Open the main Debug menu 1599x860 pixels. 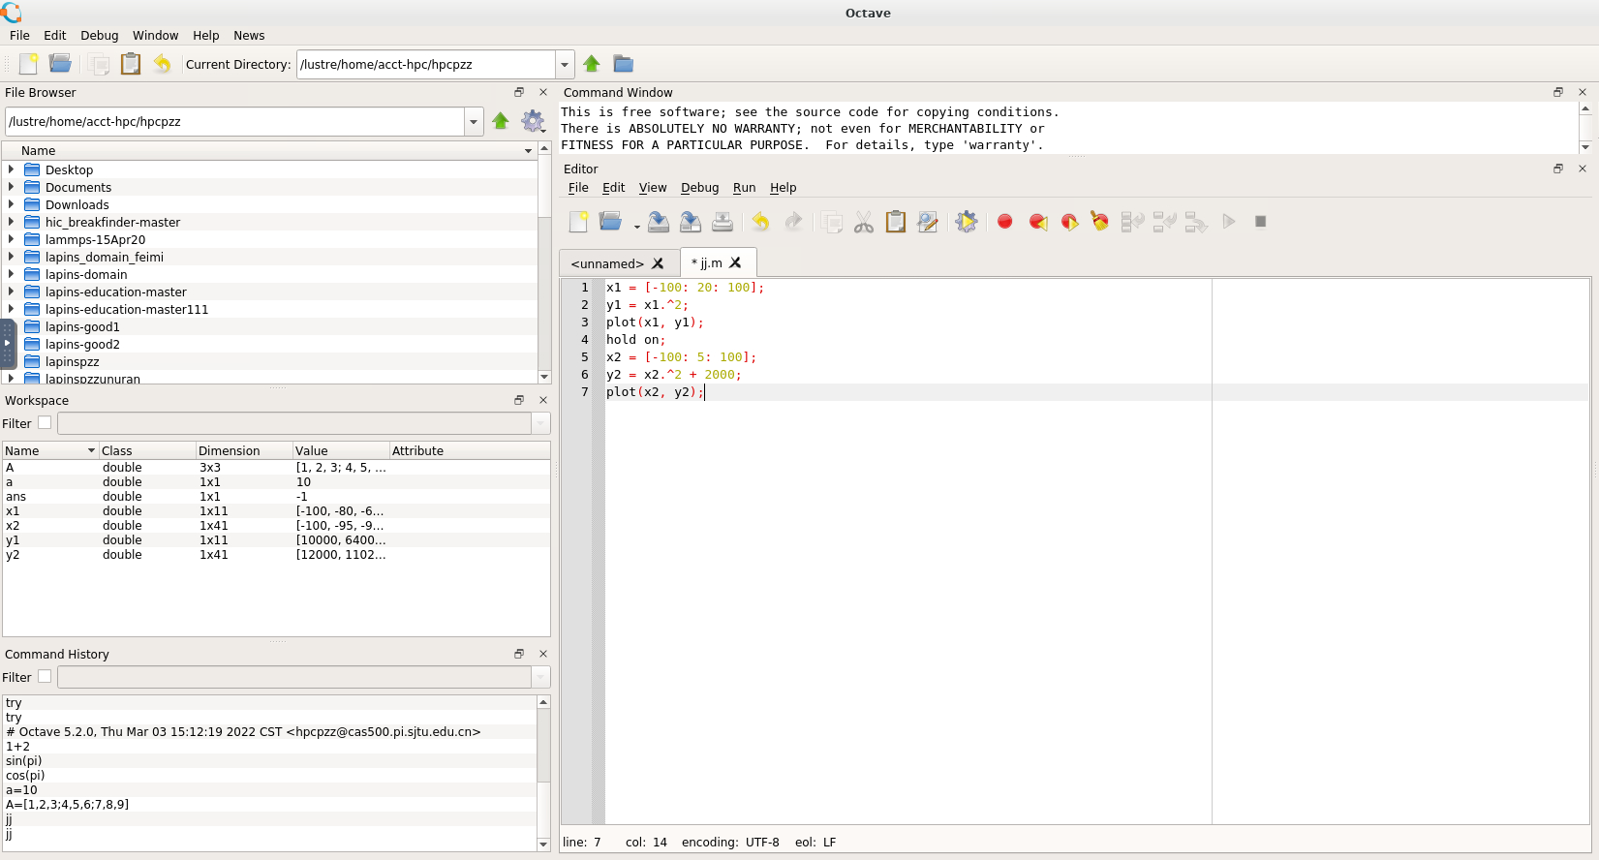(99, 35)
